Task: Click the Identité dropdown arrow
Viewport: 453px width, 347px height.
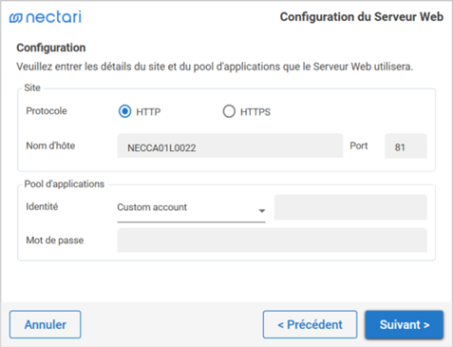Action: (262, 211)
